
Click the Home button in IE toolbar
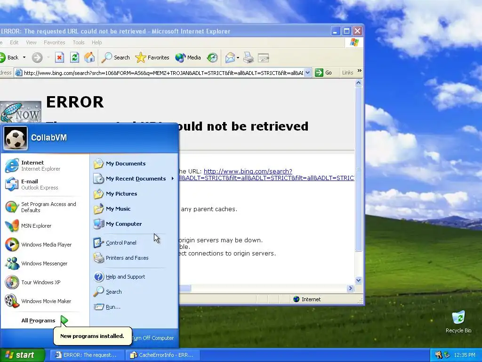pos(89,58)
